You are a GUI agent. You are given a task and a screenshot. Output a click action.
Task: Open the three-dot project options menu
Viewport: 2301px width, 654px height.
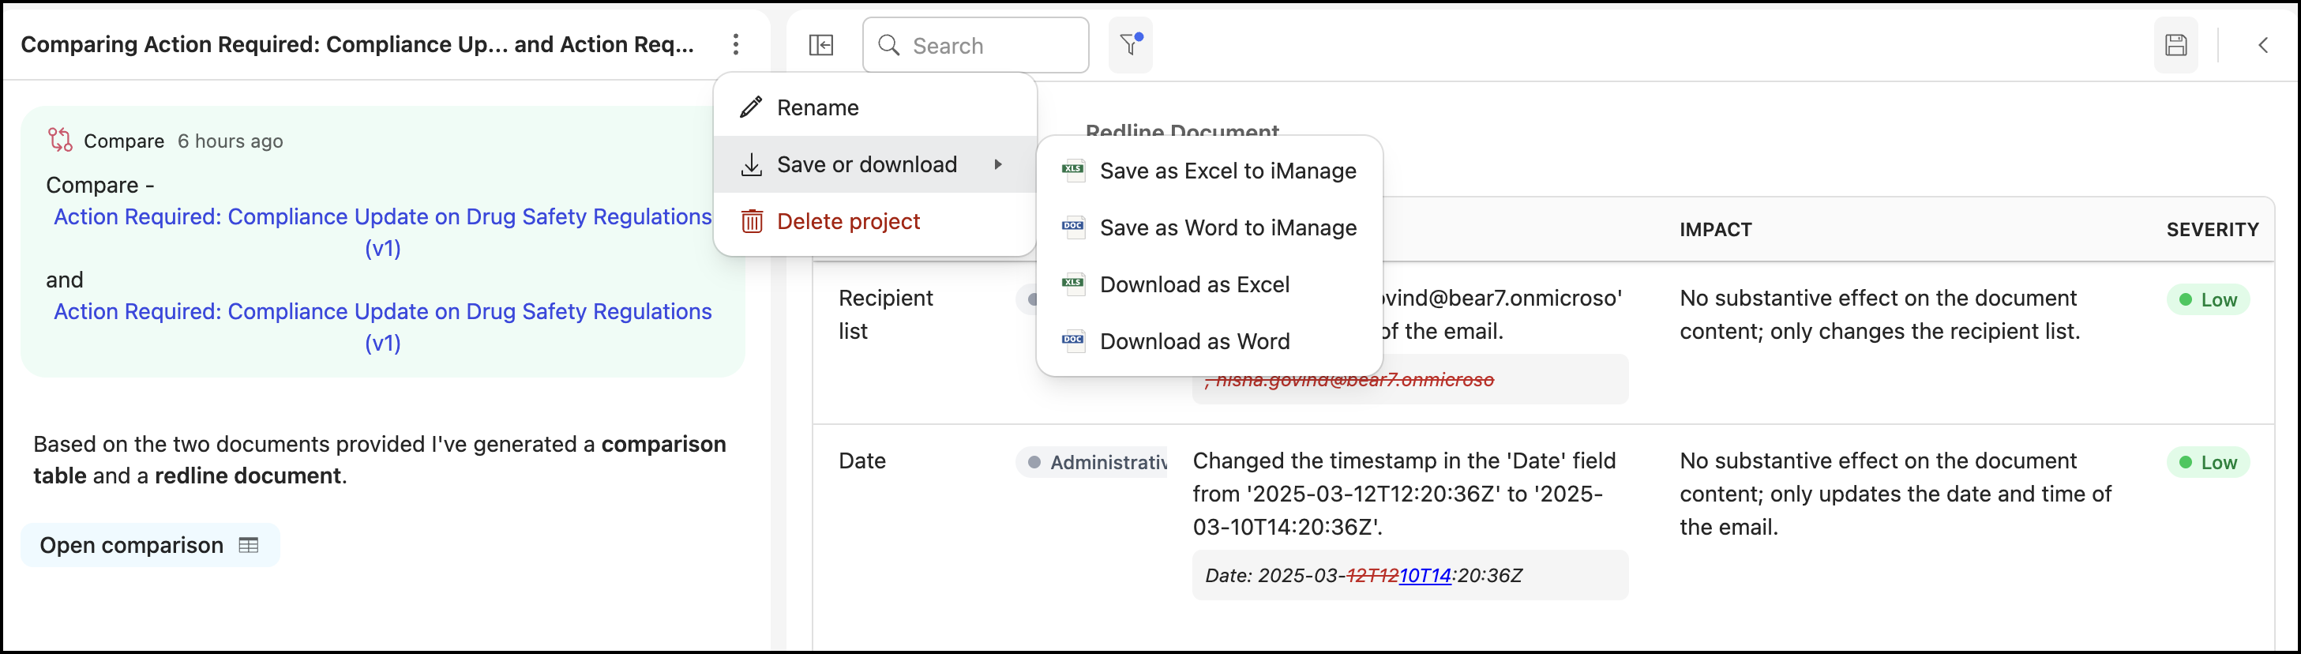(735, 43)
